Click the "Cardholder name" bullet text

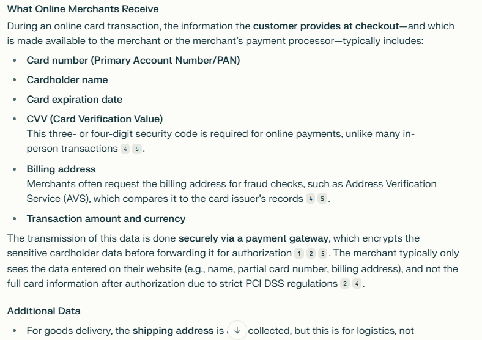67,80
